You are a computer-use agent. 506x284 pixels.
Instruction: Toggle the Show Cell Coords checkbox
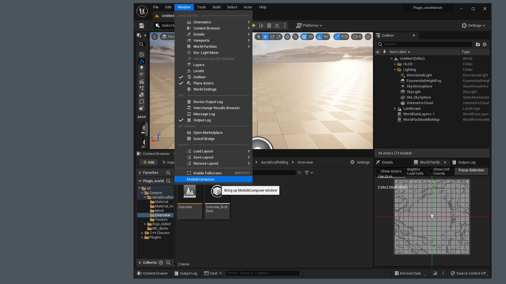(431, 171)
